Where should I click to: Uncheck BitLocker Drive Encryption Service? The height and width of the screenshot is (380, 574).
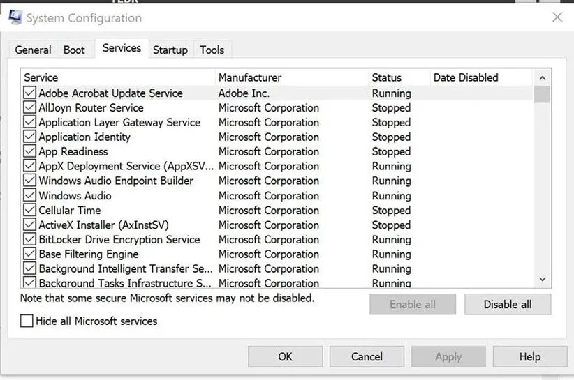click(x=29, y=240)
